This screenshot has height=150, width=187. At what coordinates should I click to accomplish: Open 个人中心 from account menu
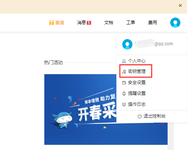(137, 61)
